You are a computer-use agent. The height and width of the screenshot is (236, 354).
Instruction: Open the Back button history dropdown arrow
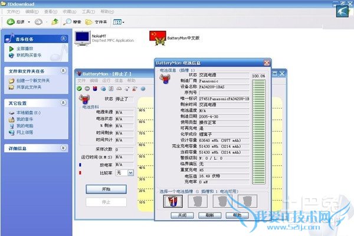29,22
